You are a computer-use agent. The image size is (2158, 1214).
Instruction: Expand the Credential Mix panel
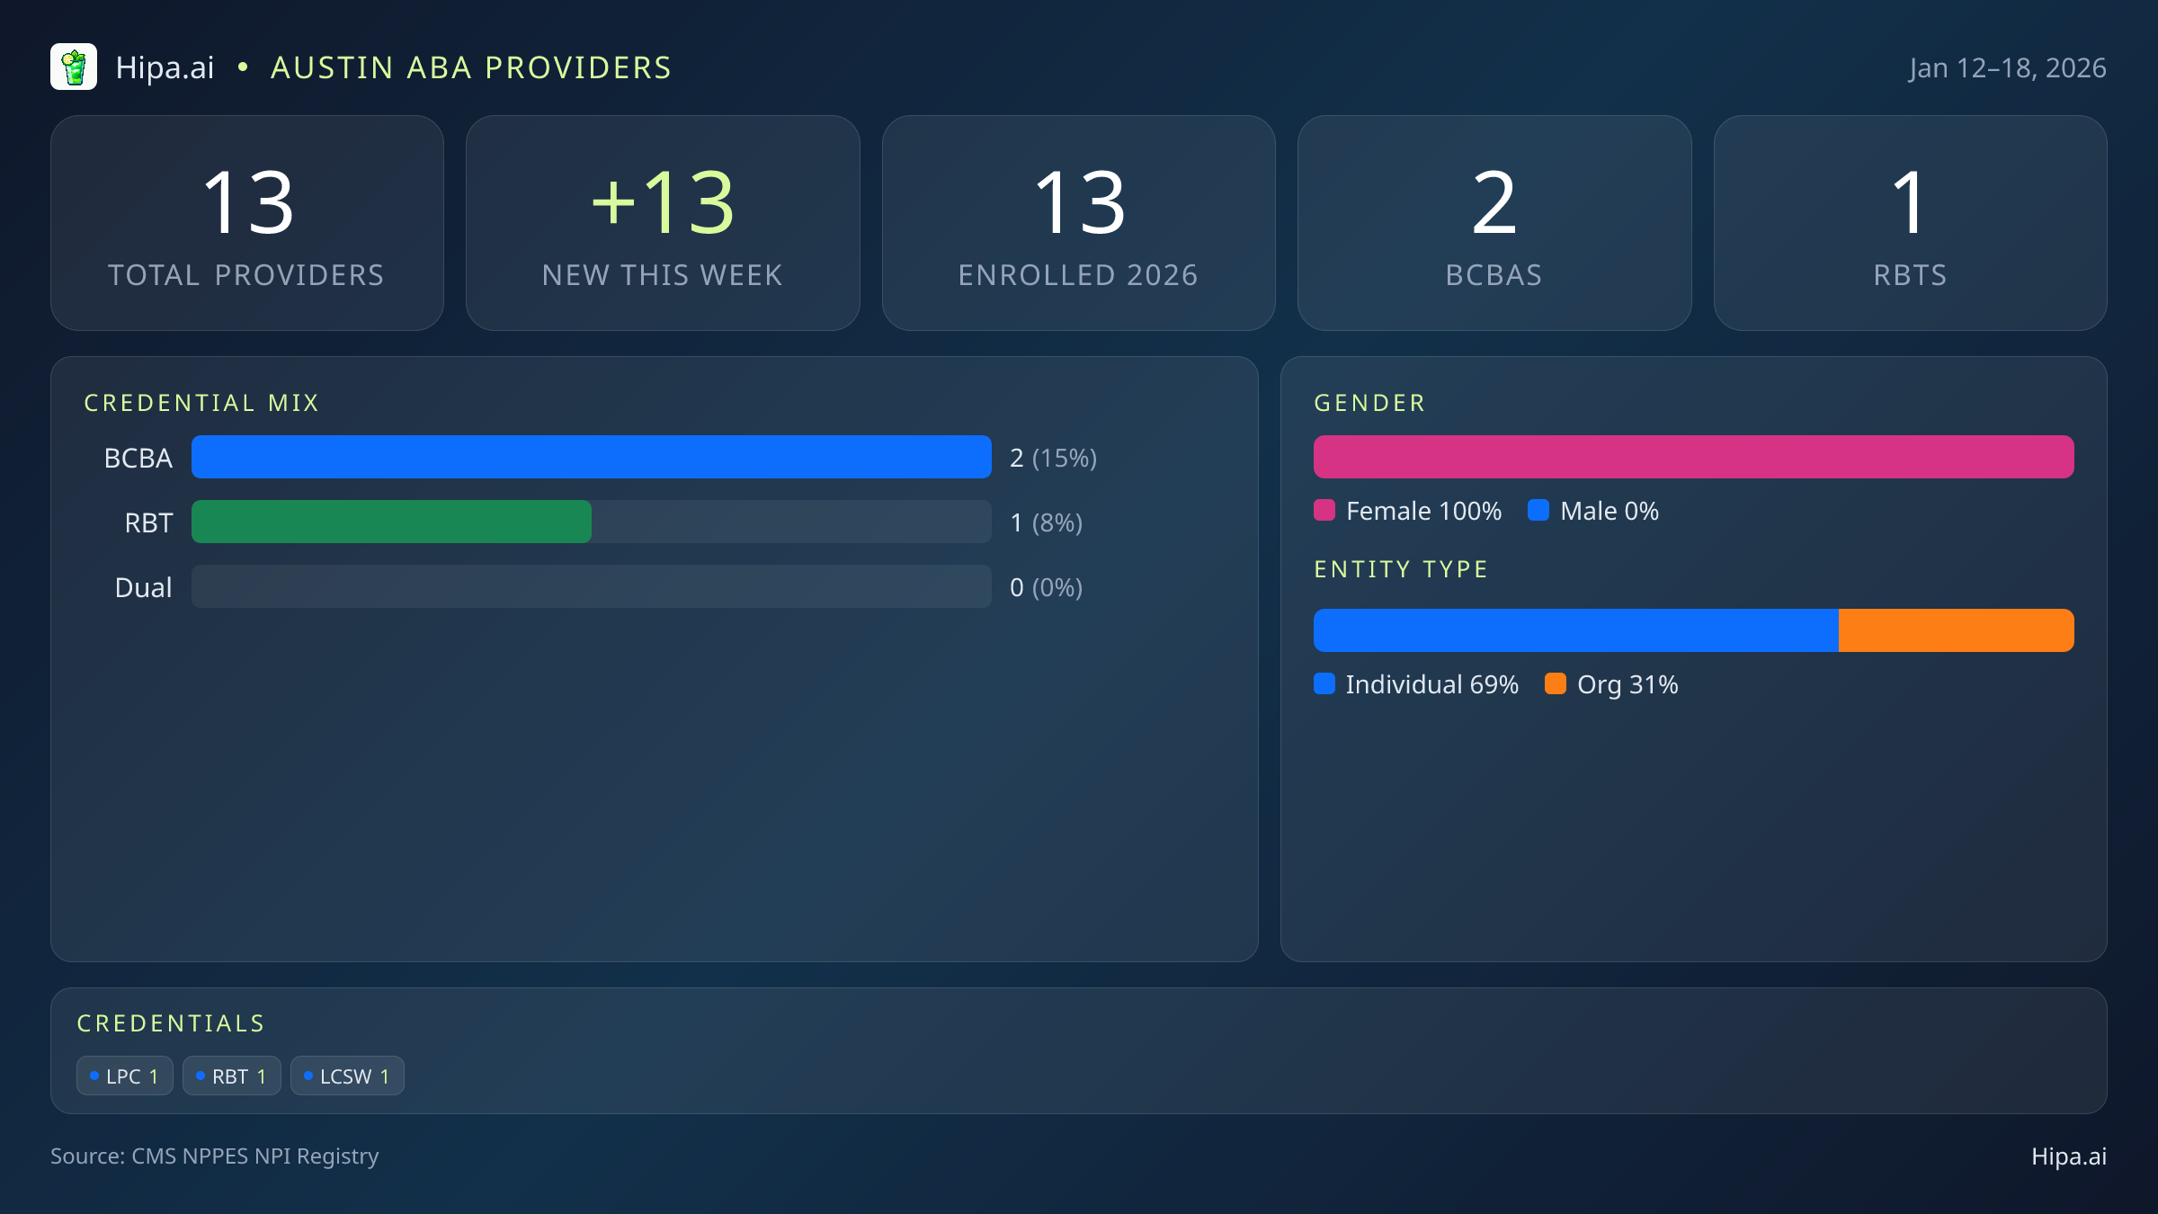(201, 402)
